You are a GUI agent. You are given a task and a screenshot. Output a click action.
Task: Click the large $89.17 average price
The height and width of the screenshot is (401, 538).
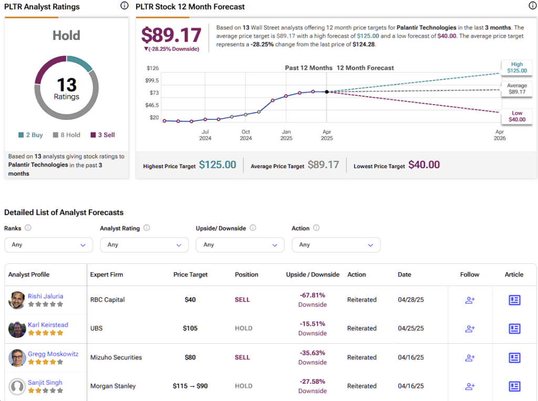[171, 35]
